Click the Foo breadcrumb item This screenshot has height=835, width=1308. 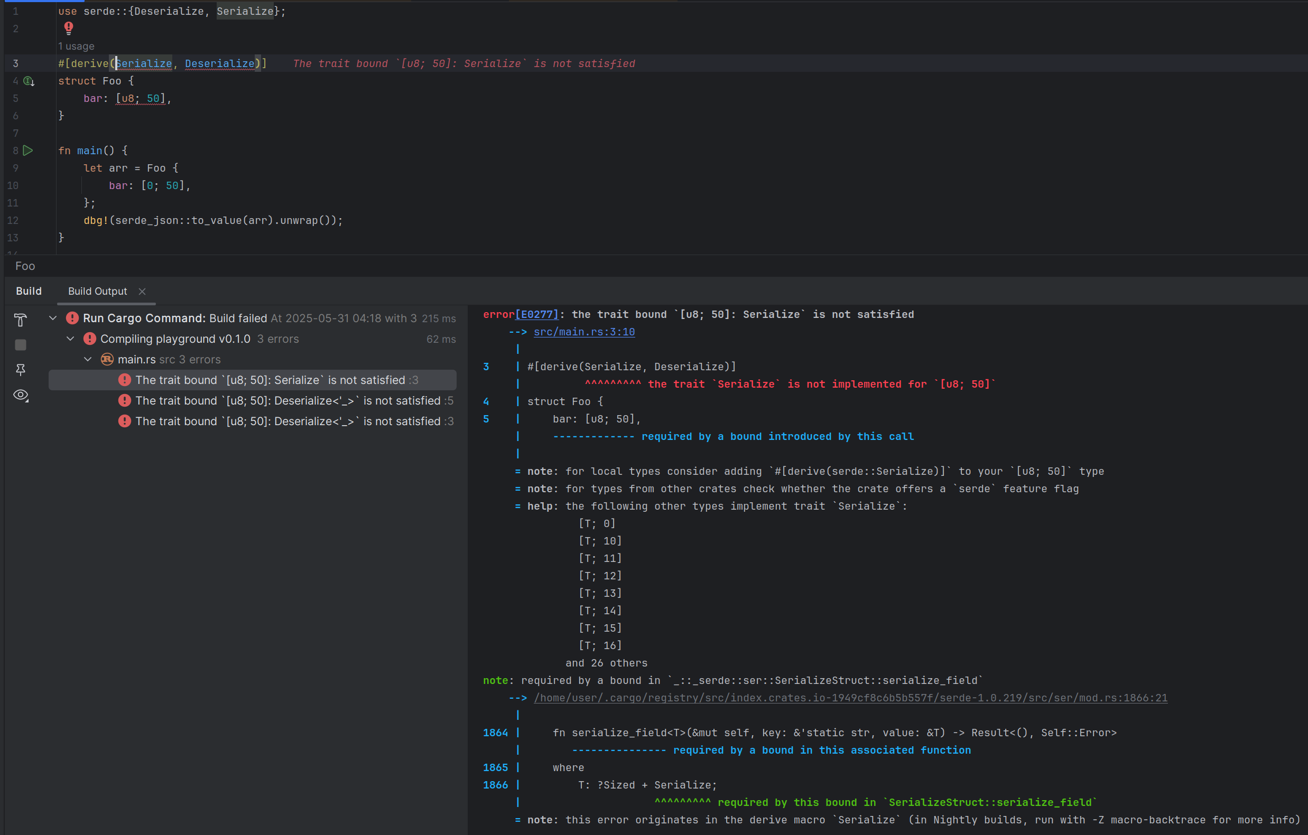tap(25, 266)
